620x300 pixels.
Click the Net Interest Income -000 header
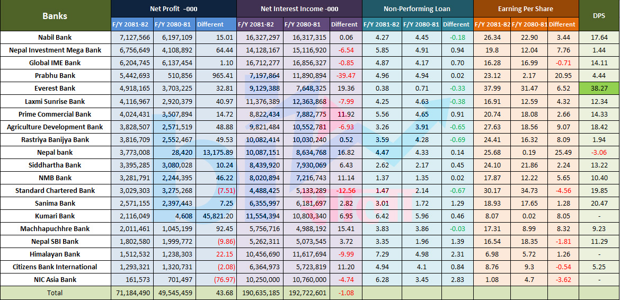(x=299, y=8)
